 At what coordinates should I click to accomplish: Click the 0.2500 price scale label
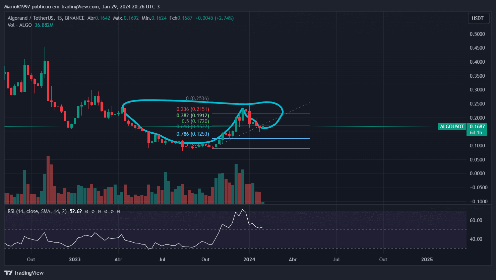[x=477, y=104]
